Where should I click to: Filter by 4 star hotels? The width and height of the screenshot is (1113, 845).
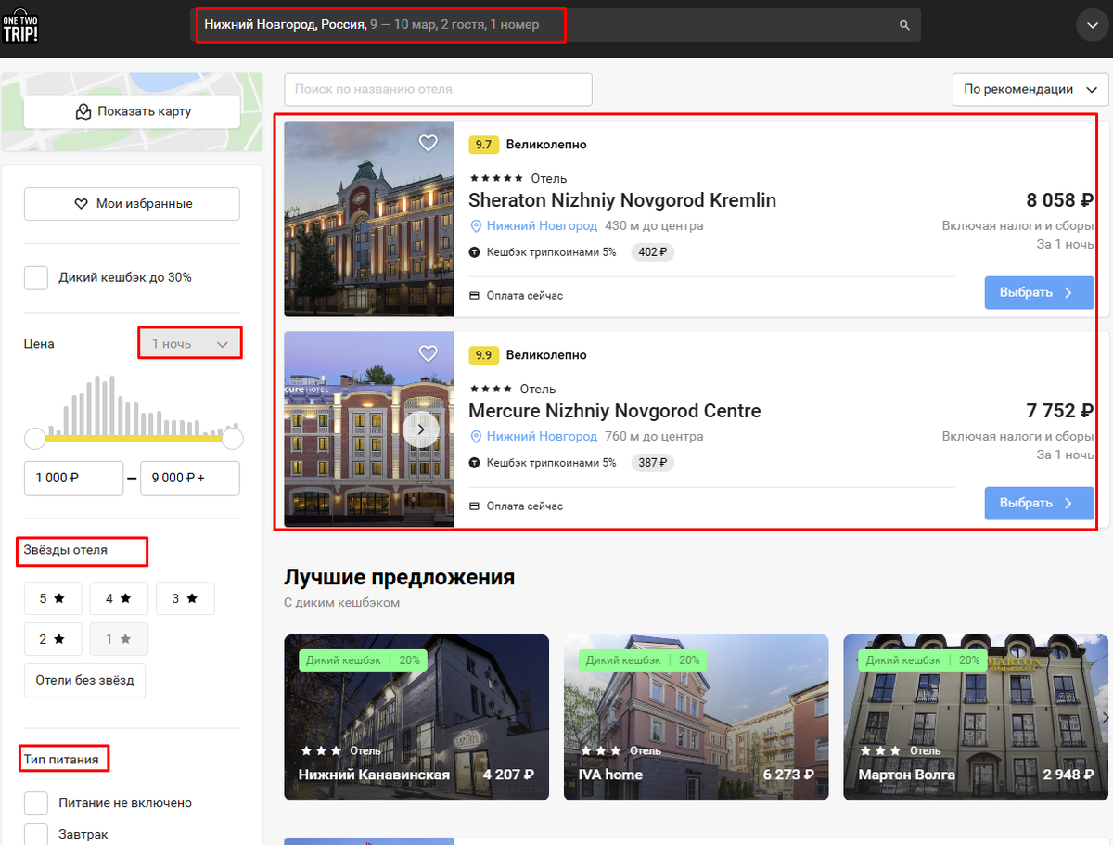[119, 599]
